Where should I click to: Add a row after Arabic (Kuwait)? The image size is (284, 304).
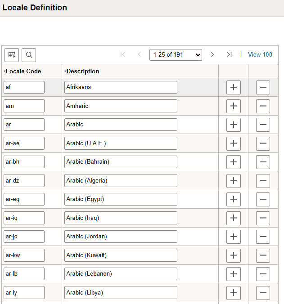(233, 255)
